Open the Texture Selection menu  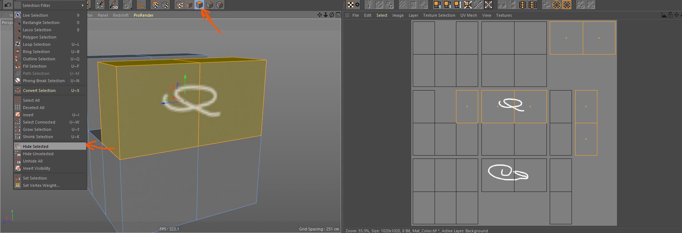(439, 15)
